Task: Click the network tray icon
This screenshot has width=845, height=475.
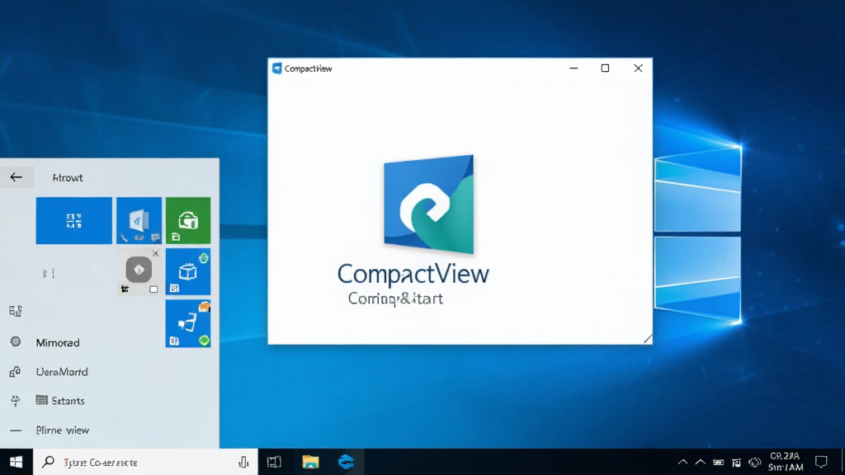Action: click(736, 463)
